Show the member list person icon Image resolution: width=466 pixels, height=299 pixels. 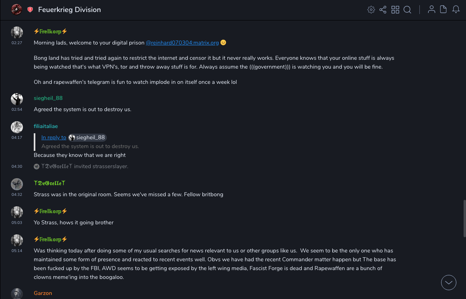[x=431, y=10]
